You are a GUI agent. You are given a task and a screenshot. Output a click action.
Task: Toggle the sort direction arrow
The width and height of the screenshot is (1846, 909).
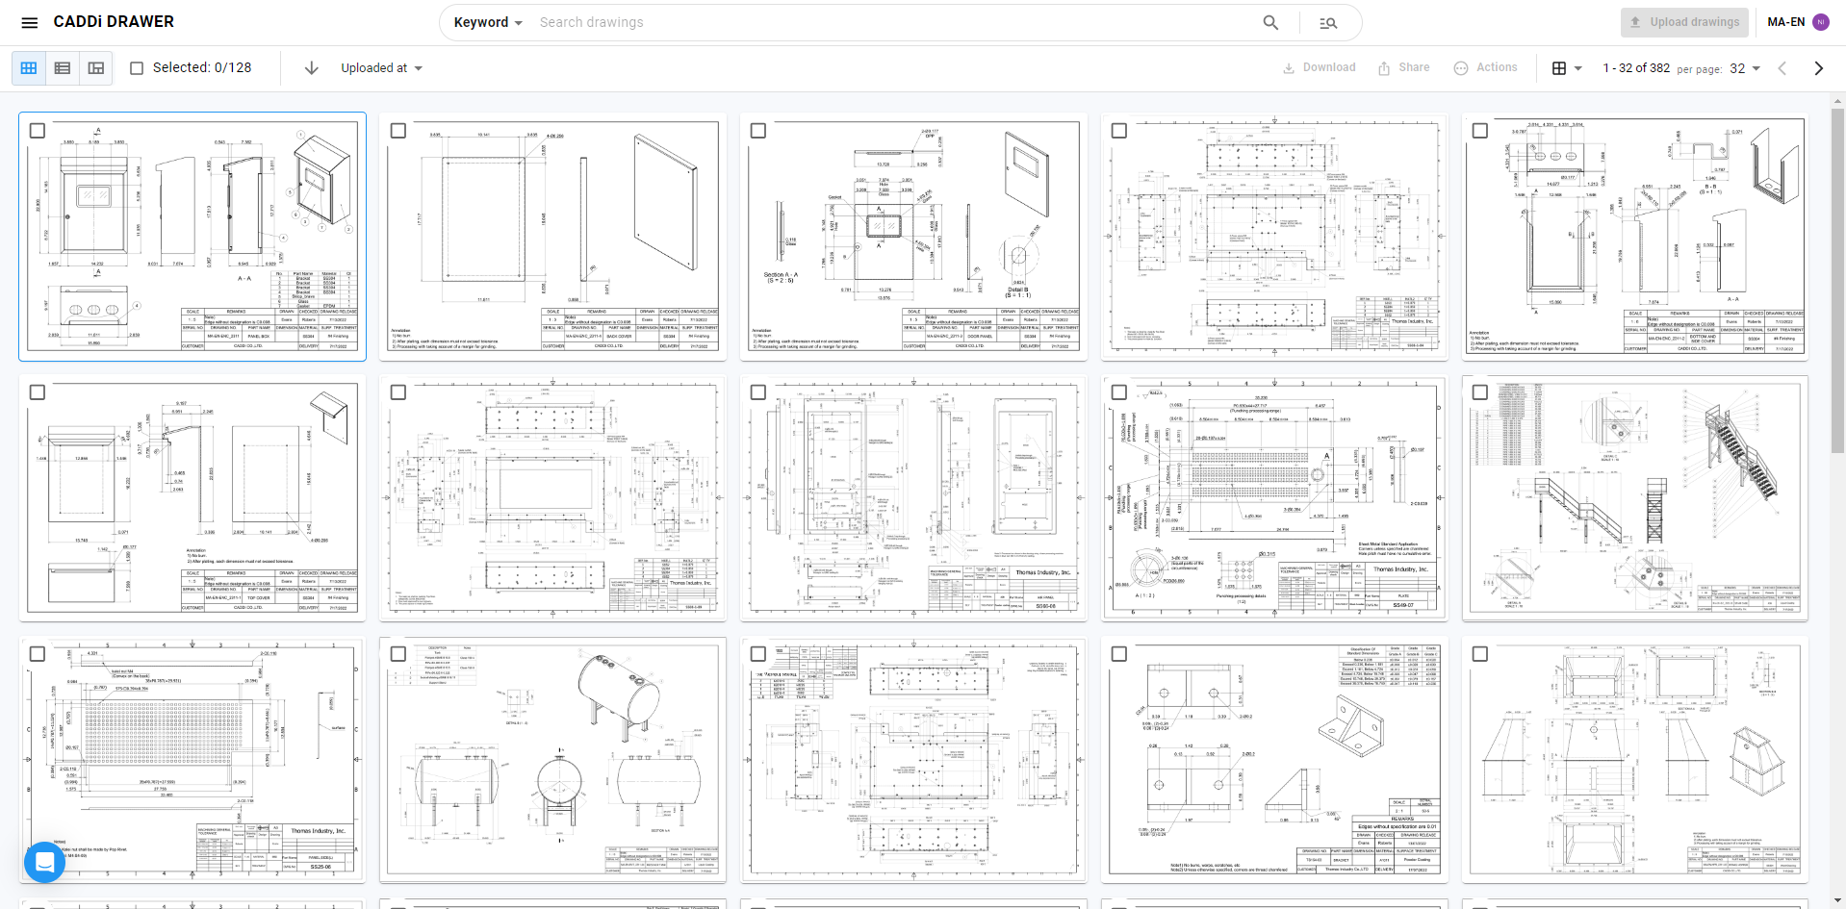coord(310,67)
